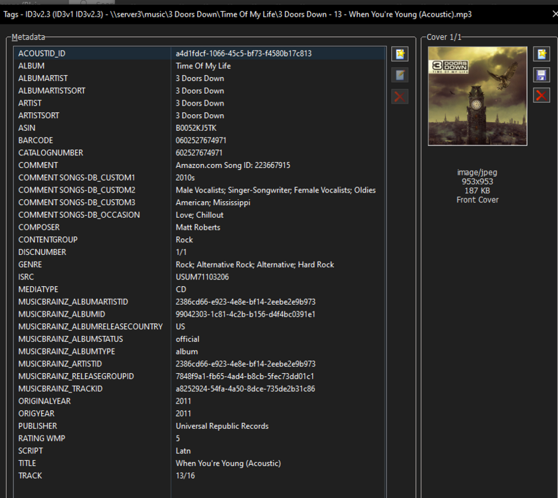Click the image/jpeg cover format text
Image resolution: width=558 pixels, height=498 pixels.
point(477,173)
